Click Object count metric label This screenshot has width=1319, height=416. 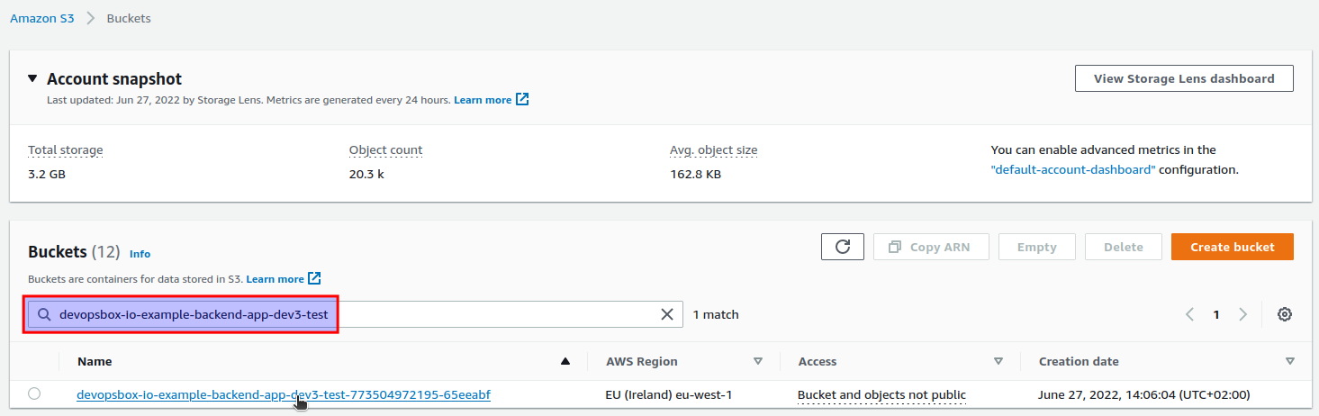[x=385, y=150]
